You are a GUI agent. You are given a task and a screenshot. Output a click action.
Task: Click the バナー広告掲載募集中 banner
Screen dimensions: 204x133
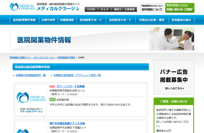tap(174, 77)
